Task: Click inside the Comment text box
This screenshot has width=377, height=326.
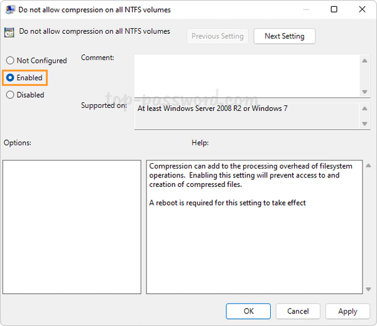Action: 246,75
